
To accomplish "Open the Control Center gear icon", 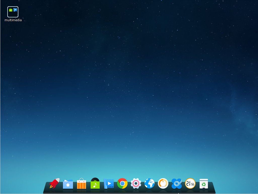I will coord(136,183).
